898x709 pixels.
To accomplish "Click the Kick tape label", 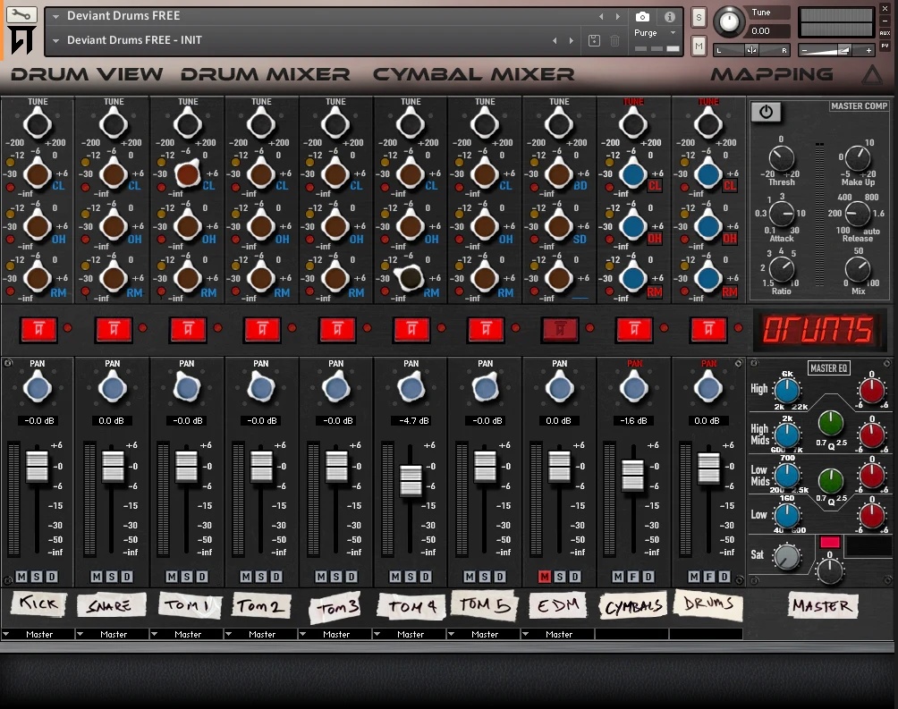I will [x=38, y=604].
